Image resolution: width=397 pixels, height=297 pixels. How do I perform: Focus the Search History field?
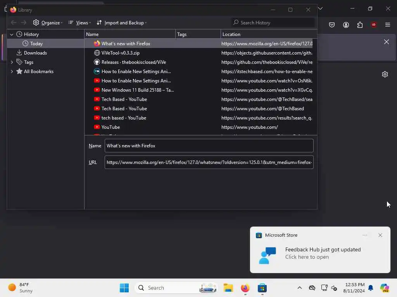[x=273, y=23]
